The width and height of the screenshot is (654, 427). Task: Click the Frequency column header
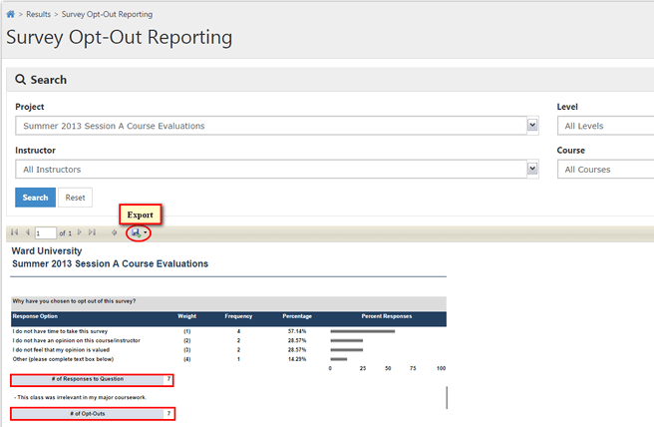238,316
